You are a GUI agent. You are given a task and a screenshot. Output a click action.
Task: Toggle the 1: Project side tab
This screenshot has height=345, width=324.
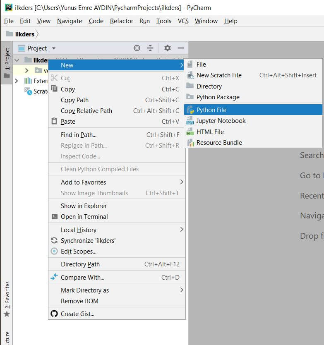point(7,63)
